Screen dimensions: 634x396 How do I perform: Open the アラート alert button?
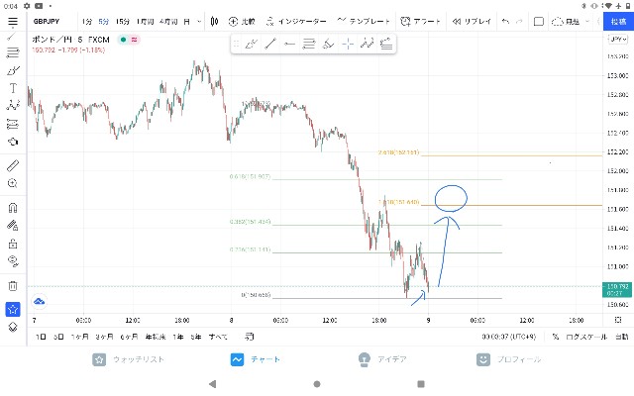[x=420, y=22]
